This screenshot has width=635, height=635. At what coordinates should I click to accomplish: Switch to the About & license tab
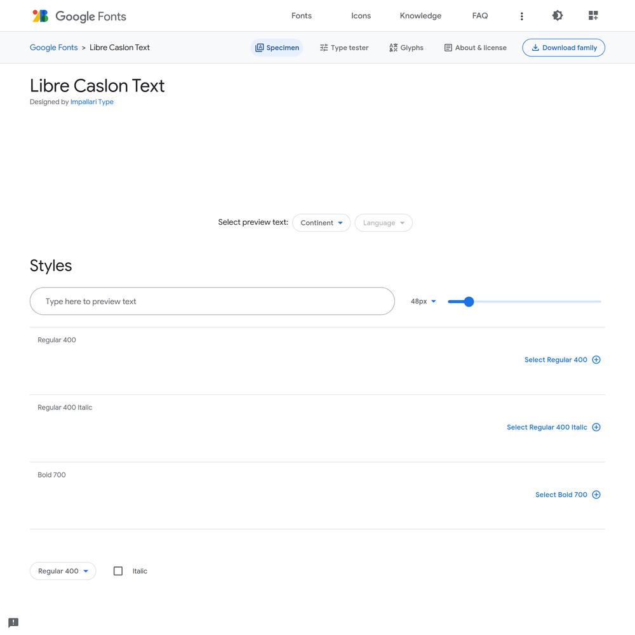[x=476, y=48]
